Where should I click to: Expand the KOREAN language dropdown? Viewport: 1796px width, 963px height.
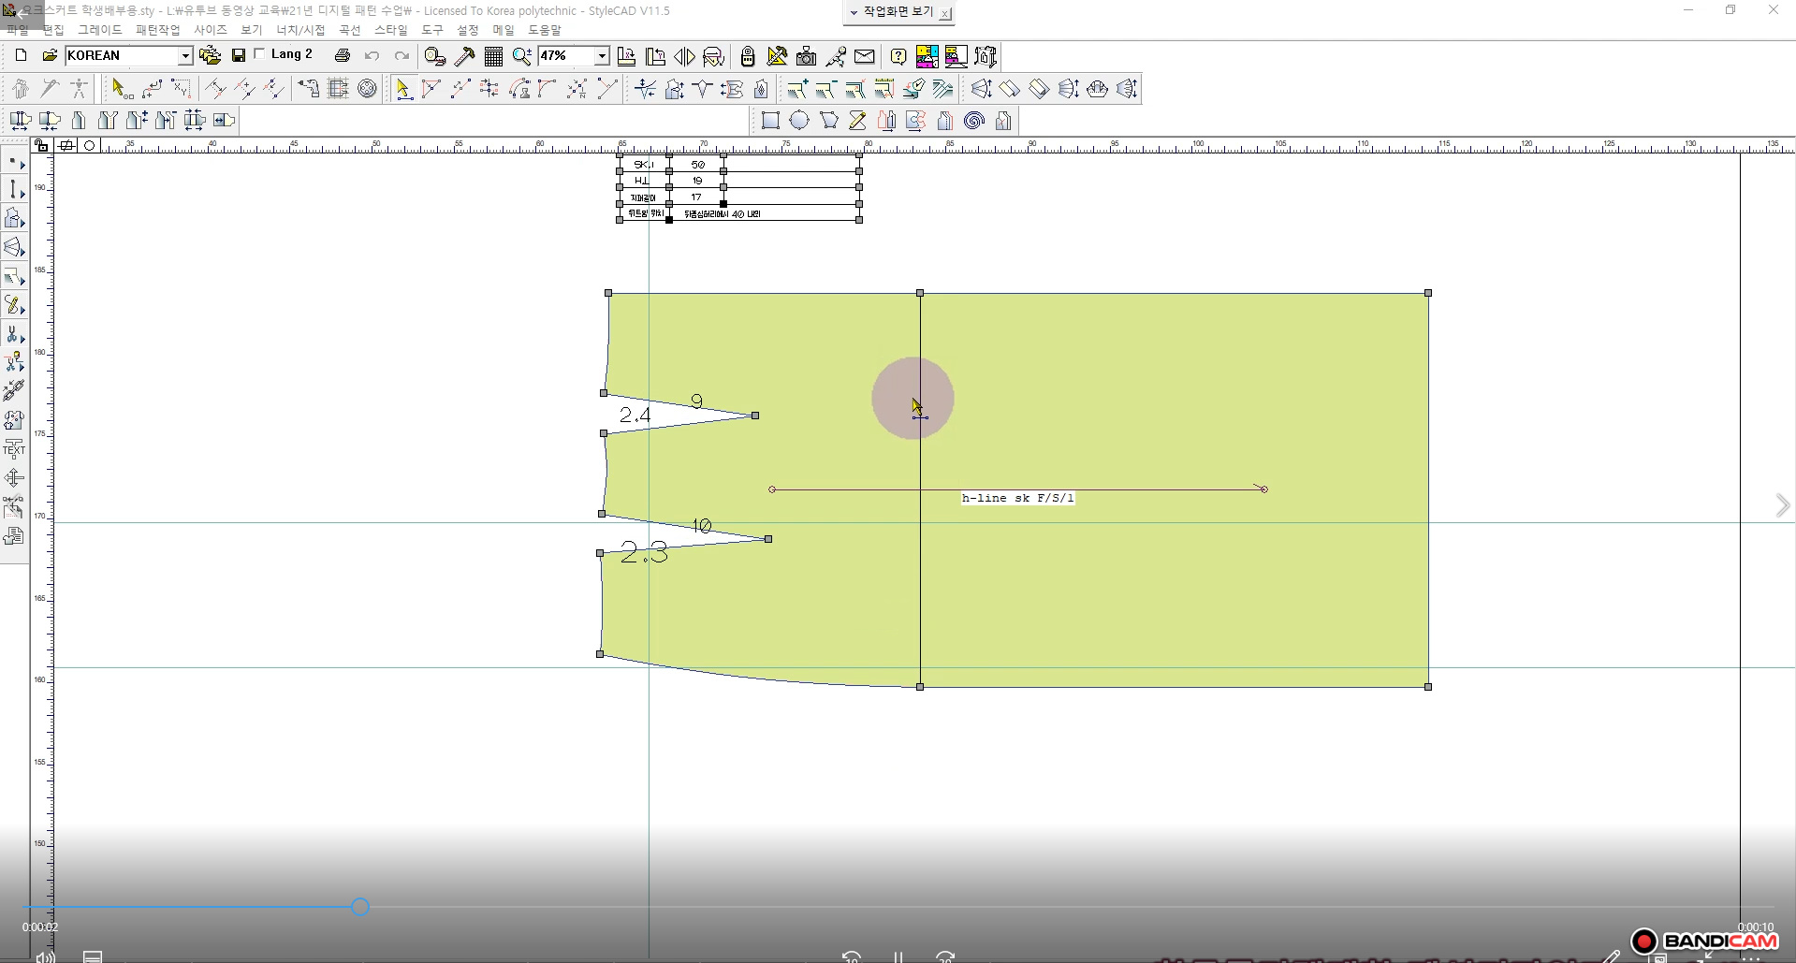pos(184,56)
